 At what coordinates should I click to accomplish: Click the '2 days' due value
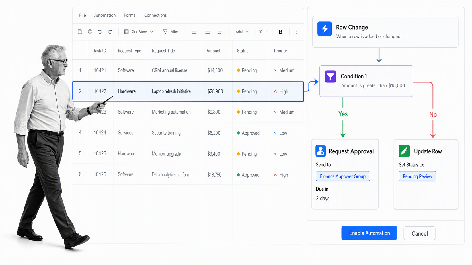pos(323,198)
